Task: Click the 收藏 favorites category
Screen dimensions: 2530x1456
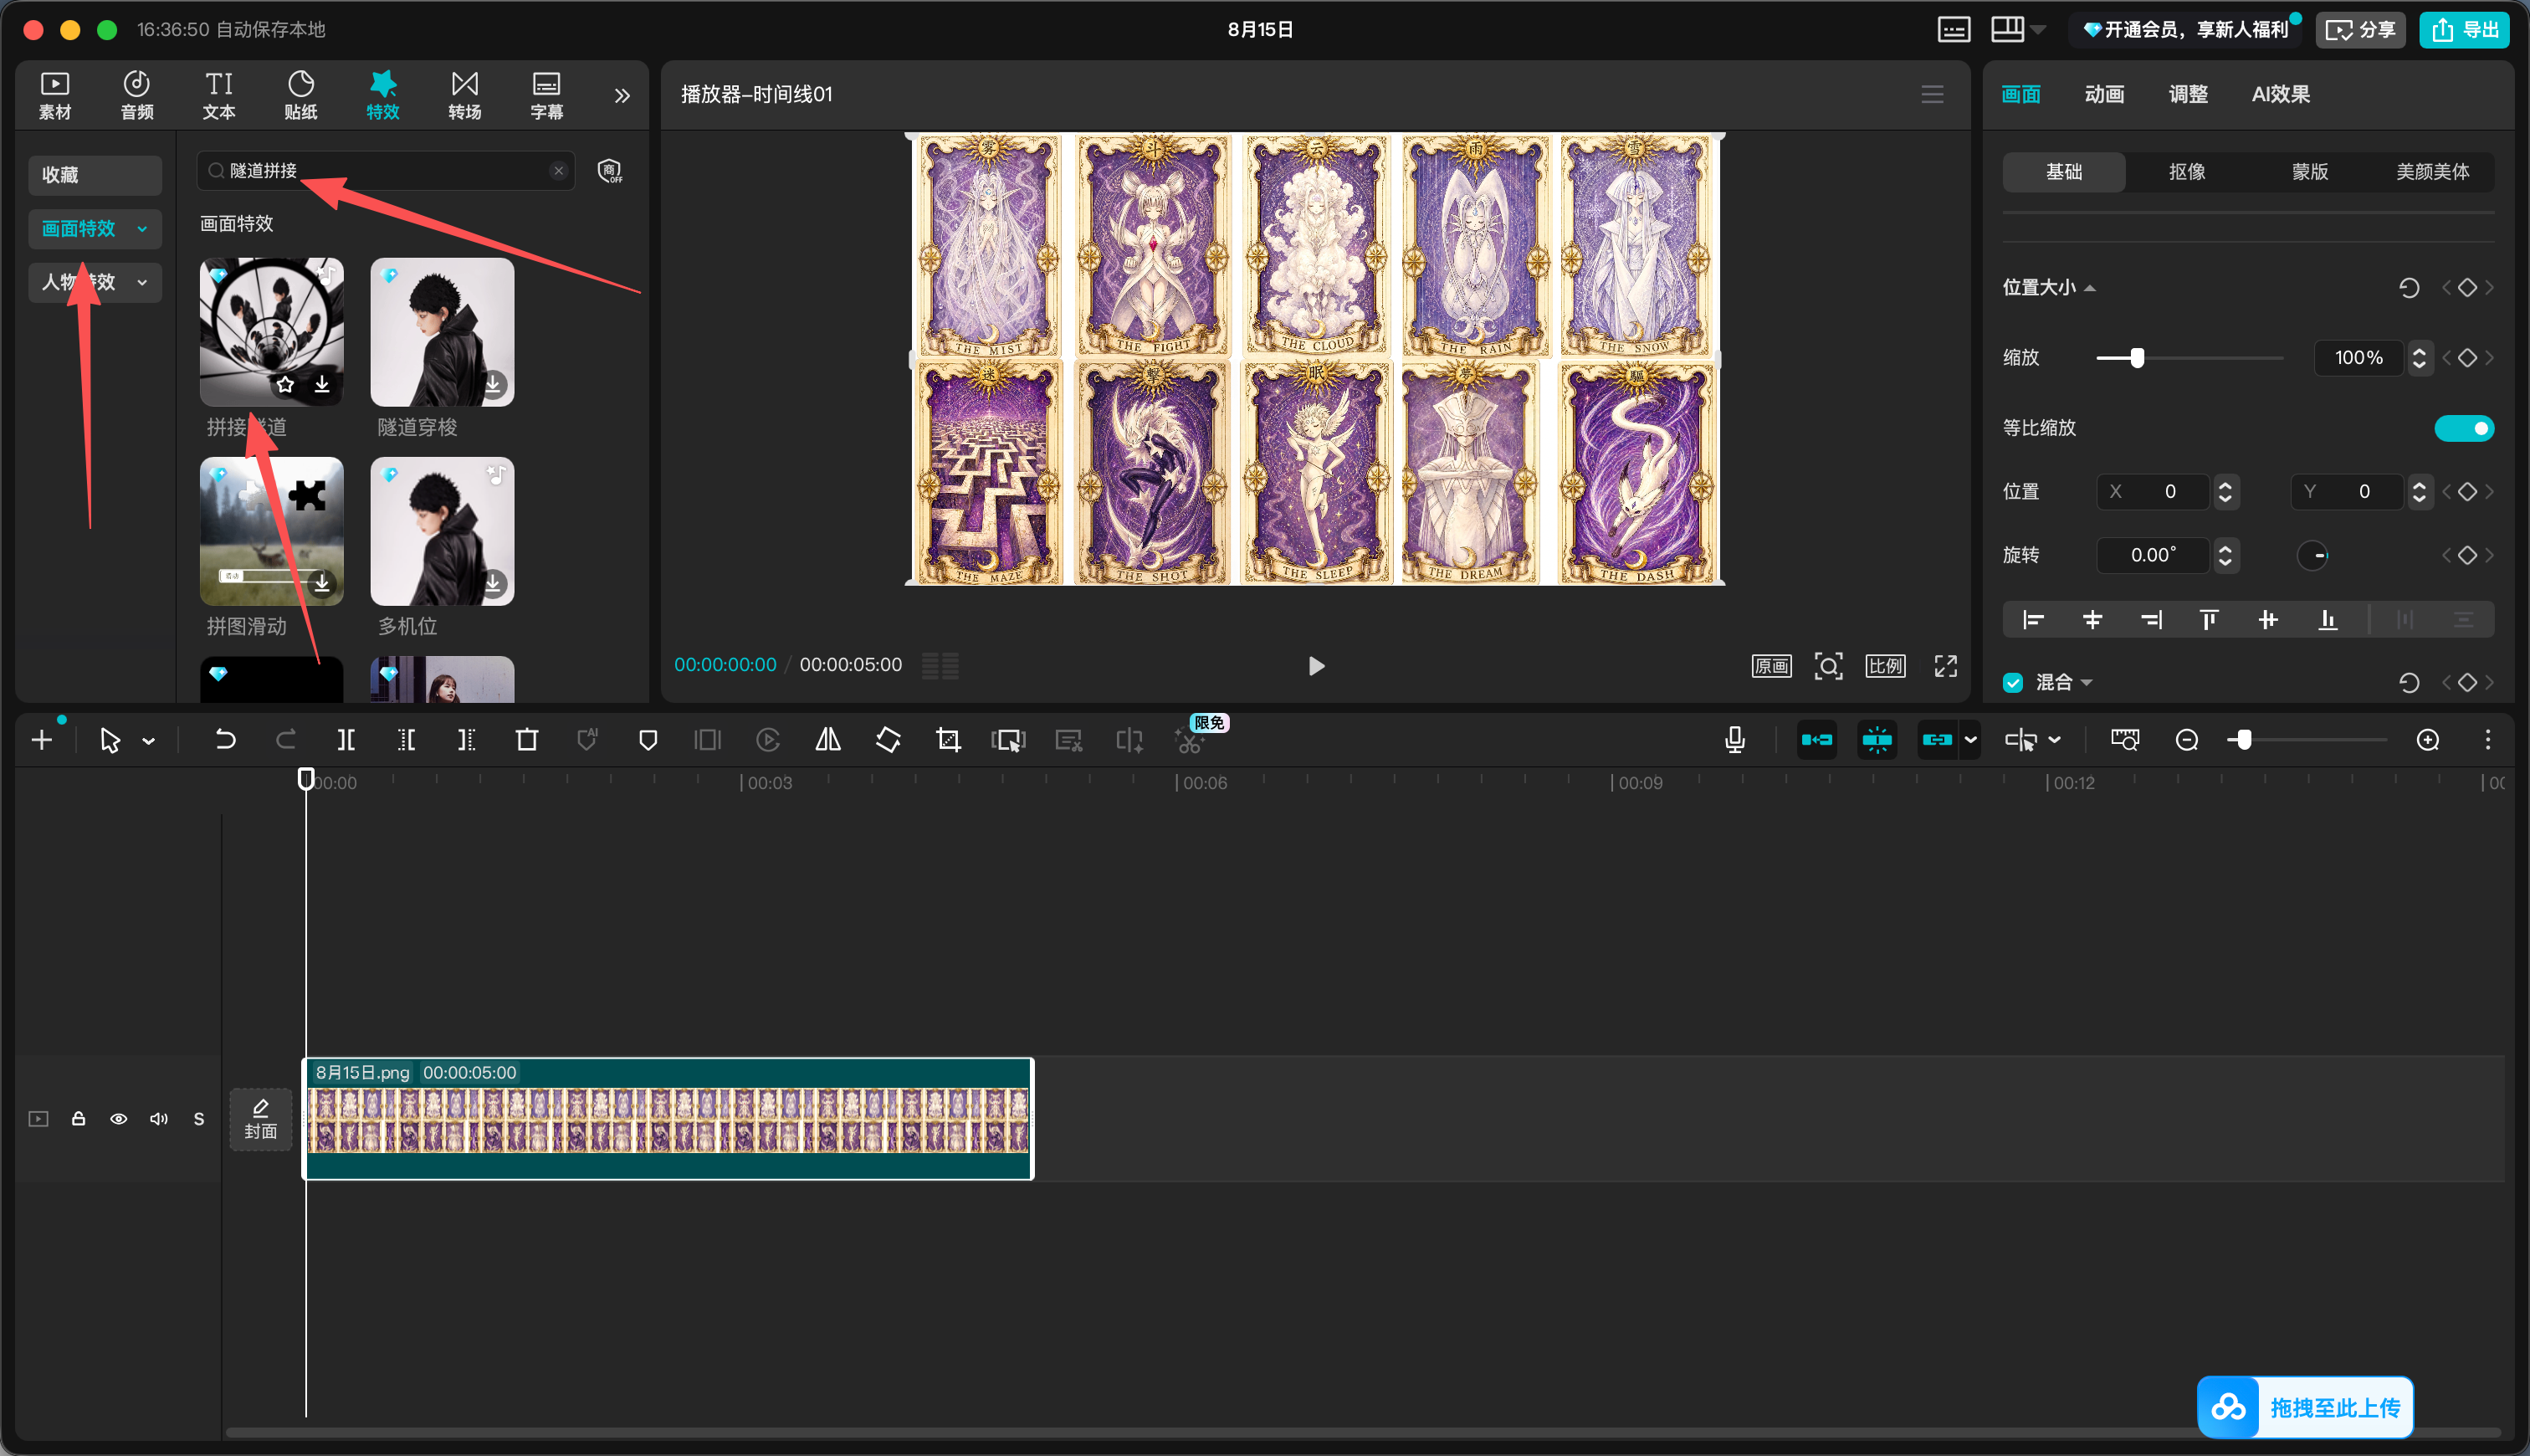Action: pos(95,175)
